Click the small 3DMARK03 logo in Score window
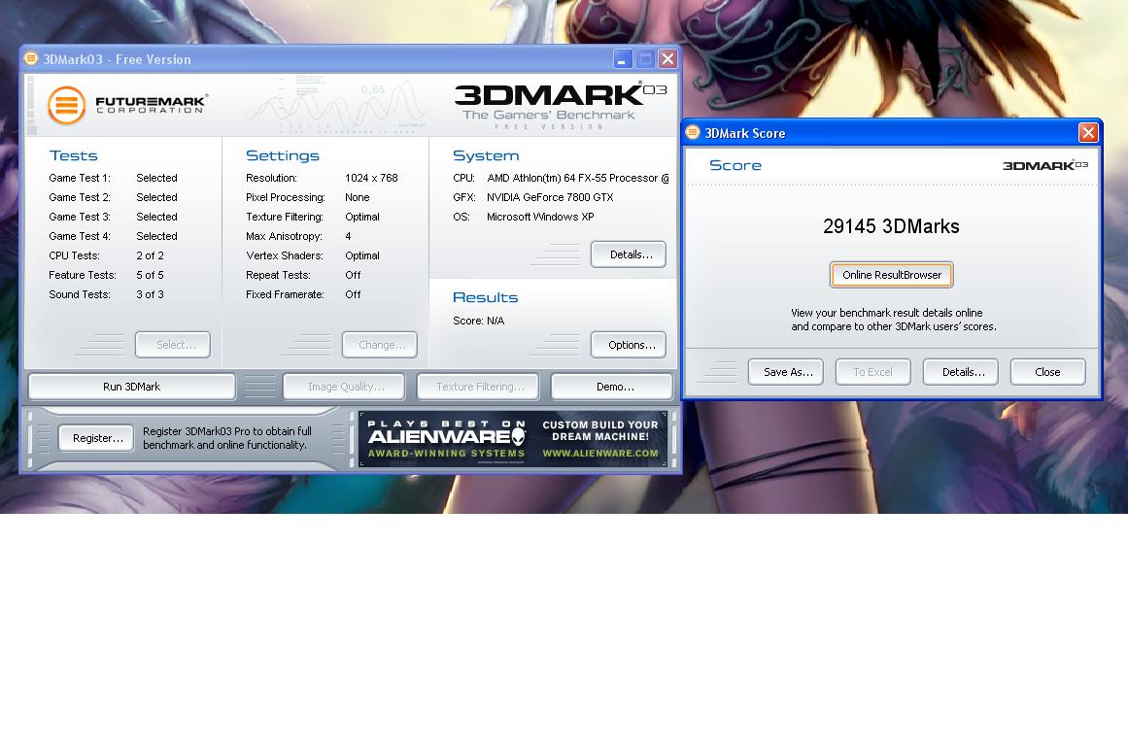1128x746 pixels. click(1045, 165)
